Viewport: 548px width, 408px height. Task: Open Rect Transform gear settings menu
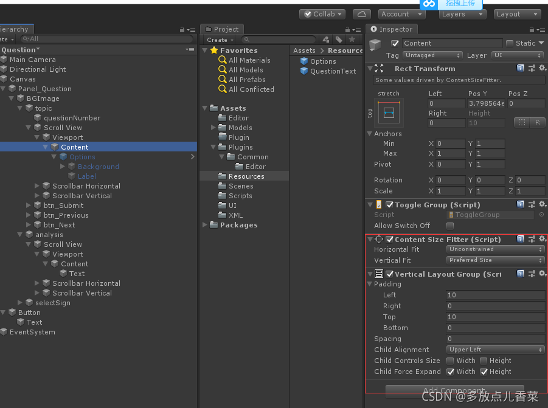pos(543,68)
